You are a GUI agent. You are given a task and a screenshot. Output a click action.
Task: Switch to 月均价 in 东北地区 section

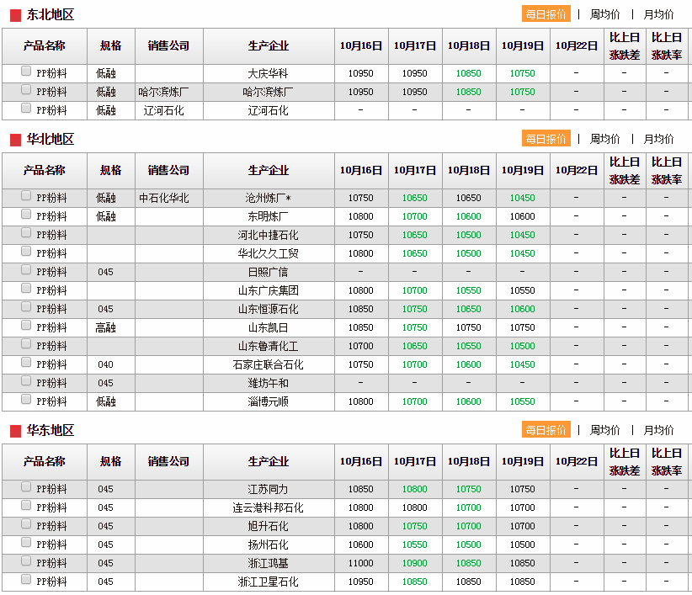658,14
